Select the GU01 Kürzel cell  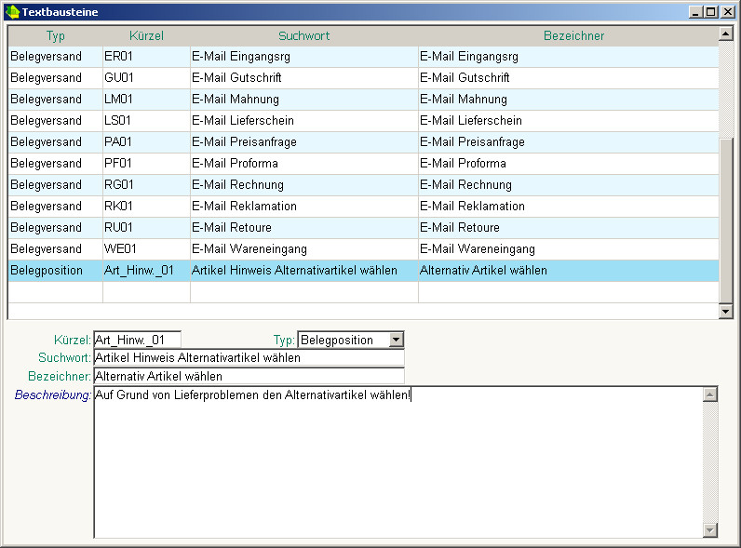click(146, 77)
